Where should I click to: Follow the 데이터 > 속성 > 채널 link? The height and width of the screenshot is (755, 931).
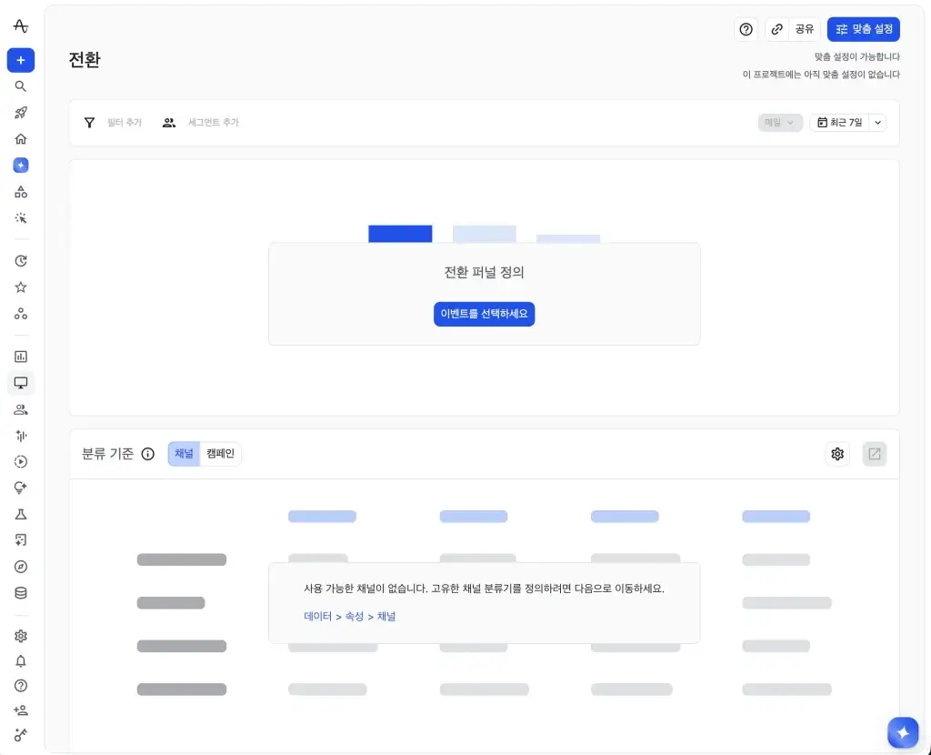point(350,617)
